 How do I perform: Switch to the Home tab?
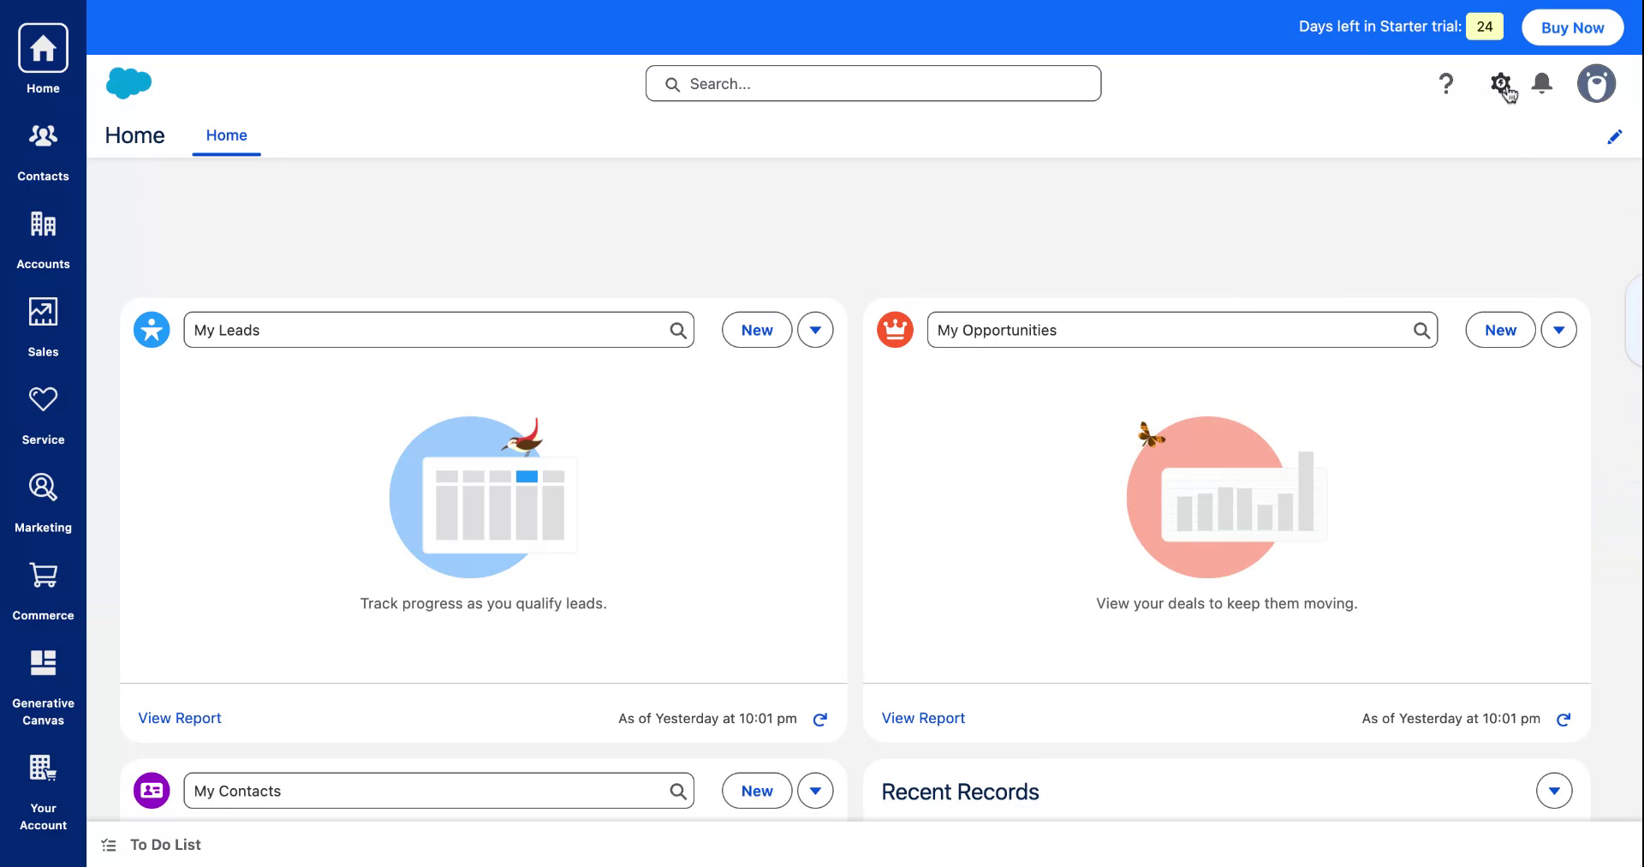[x=226, y=135]
